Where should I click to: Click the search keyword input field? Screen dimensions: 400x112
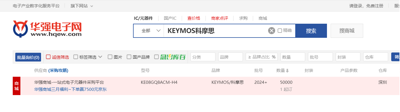216,31
